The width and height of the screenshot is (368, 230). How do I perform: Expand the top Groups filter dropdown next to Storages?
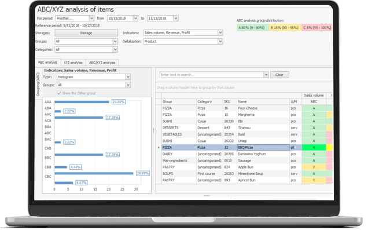pyautogui.click(x=115, y=41)
